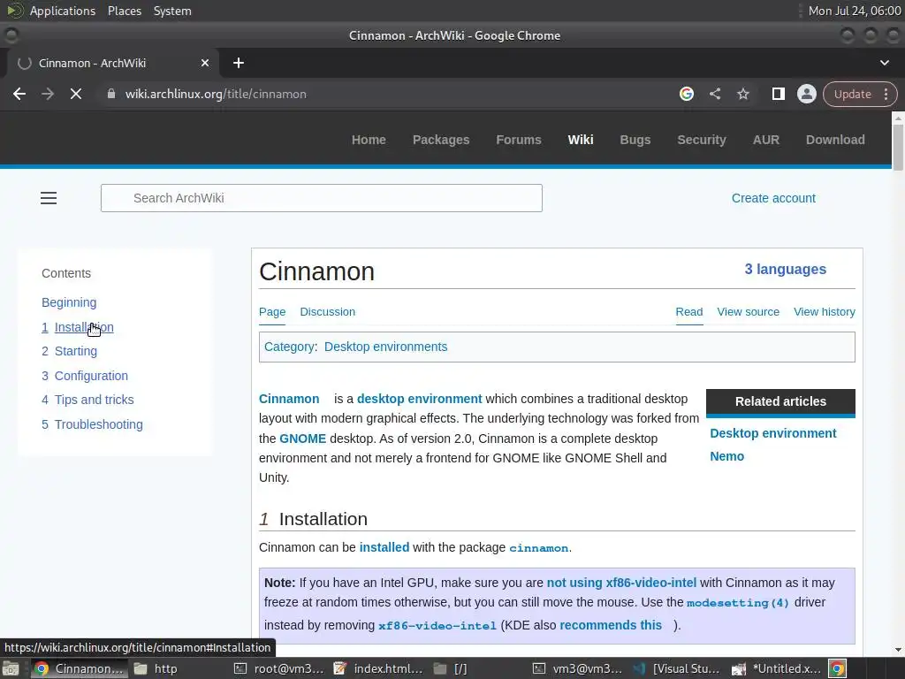This screenshot has height=679, width=905.
Task: Open Nemo under Related articles
Action: [x=726, y=456]
